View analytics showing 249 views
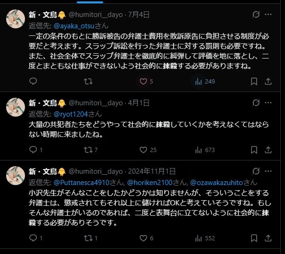Viewport: 285px width, 254px height. (198, 81)
